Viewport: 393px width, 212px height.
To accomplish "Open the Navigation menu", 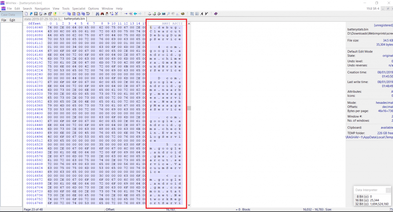I will tap(42, 8).
